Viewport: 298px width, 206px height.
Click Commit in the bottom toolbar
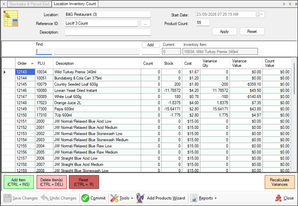tap(93, 198)
